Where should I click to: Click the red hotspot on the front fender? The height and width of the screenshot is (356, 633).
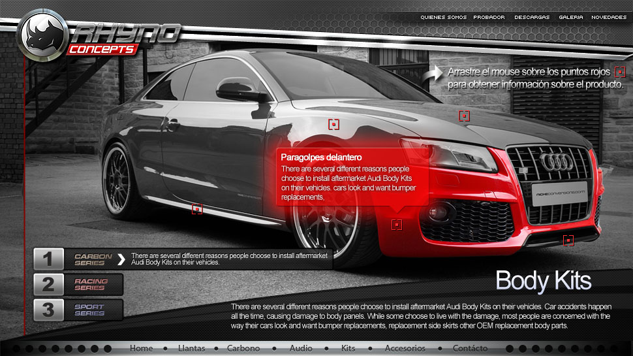coord(396,225)
